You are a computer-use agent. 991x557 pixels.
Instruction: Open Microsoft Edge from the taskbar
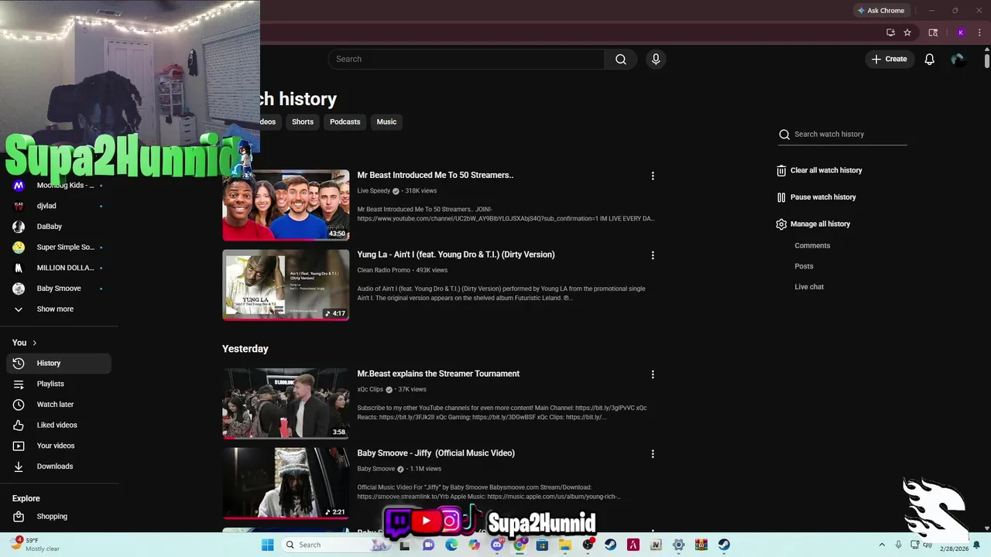point(451,545)
